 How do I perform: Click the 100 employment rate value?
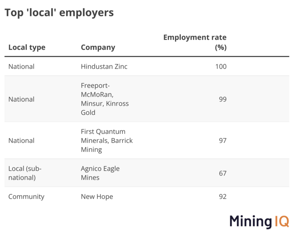[x=221, y=67]
